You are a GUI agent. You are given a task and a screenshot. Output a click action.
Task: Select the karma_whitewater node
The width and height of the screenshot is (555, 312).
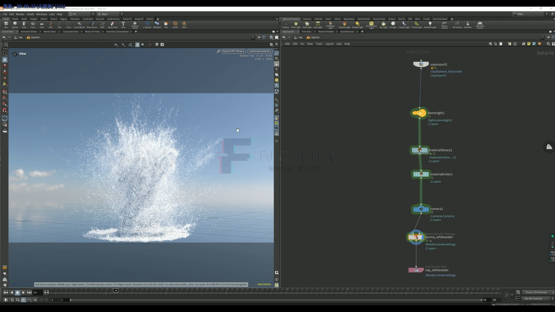(x=416, y=237)
